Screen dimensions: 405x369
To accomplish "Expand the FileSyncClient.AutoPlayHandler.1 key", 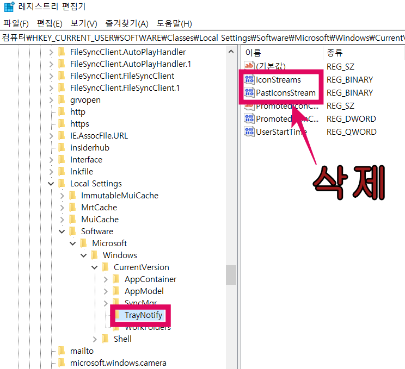I will click(x=51, y=64).
